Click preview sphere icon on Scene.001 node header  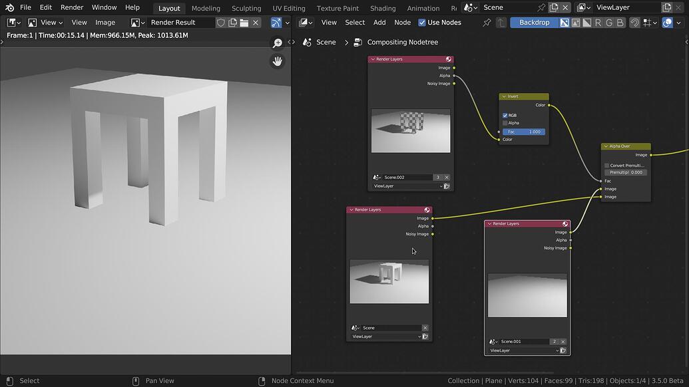(565, 224)
